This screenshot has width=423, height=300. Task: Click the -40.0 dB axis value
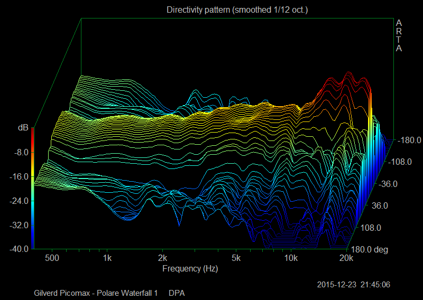point(19,249)
